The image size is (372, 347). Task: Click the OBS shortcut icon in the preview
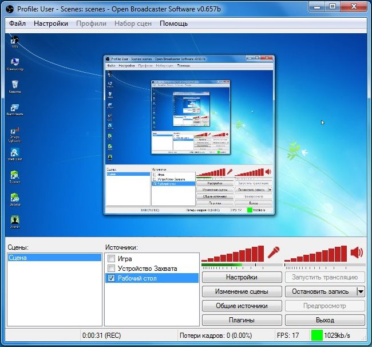click(15, 42)
